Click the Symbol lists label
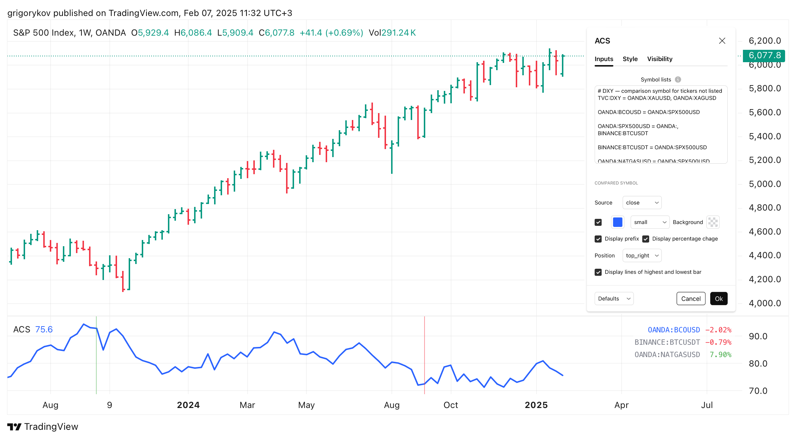Image resolution: width=796 pixels, height=440 pixels. tap(656, 80)
